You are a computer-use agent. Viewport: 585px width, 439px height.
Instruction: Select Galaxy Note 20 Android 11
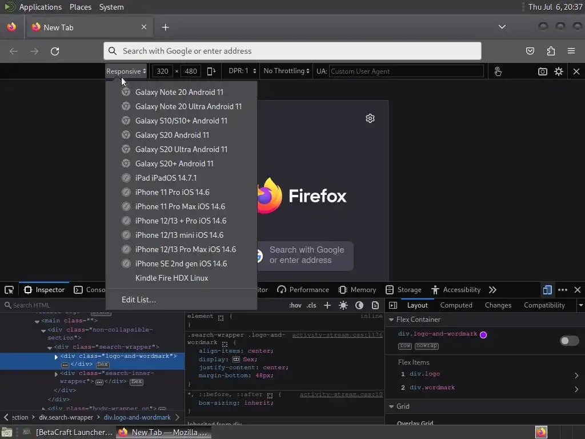(181, 92)
